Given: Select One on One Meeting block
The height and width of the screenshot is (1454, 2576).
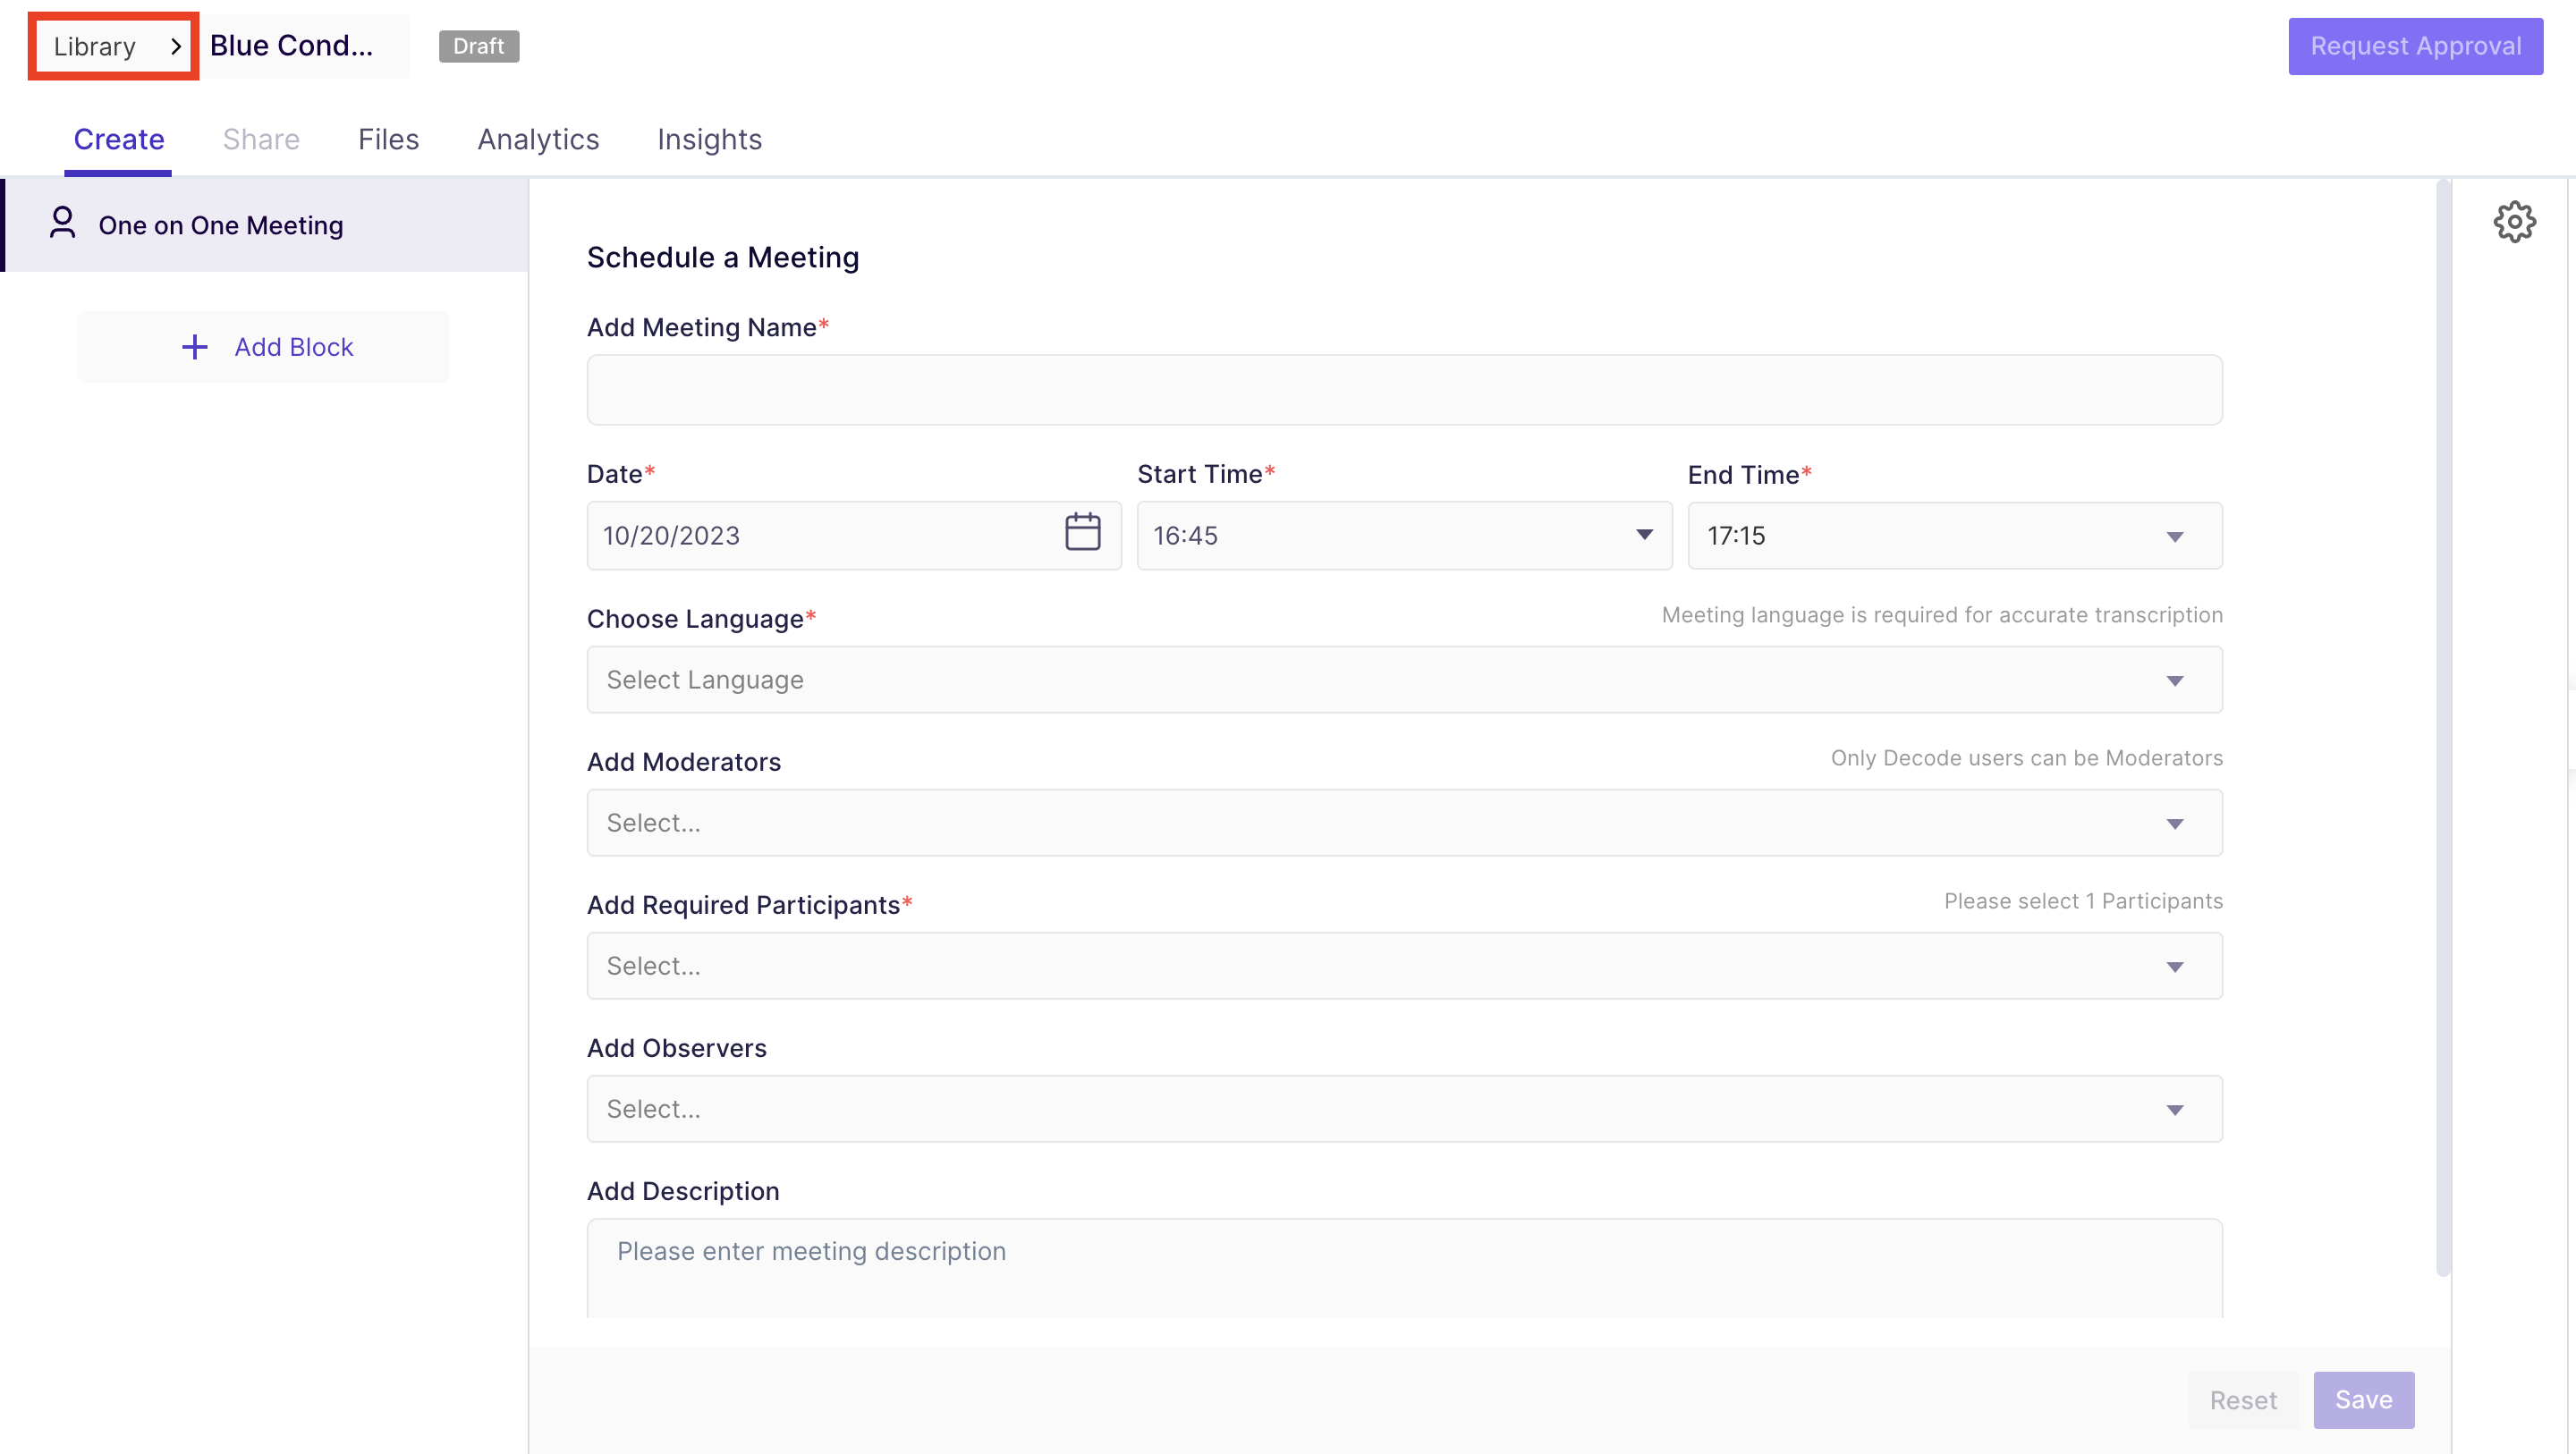Looking at the screenshot, I should tap(266, 225).
